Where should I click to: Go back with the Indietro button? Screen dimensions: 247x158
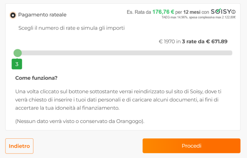tap(19, 146)
